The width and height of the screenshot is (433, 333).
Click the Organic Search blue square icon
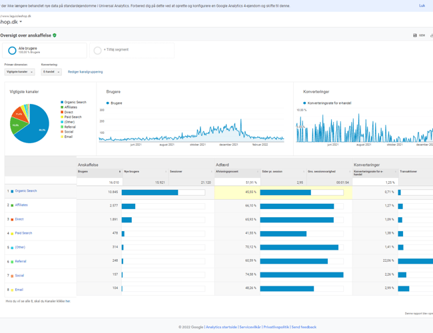[12, 191]
